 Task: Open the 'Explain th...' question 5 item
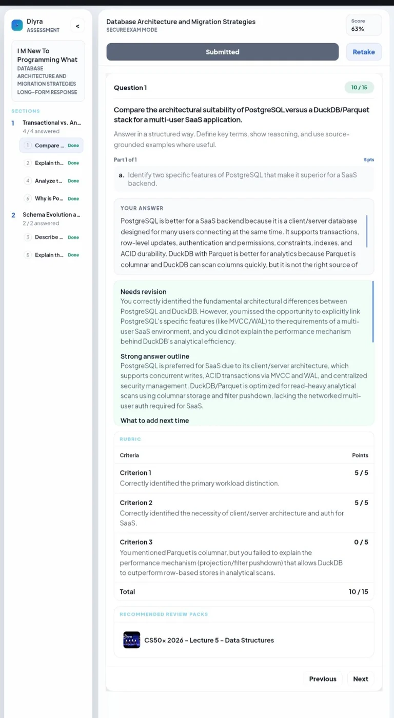(51, 255)
